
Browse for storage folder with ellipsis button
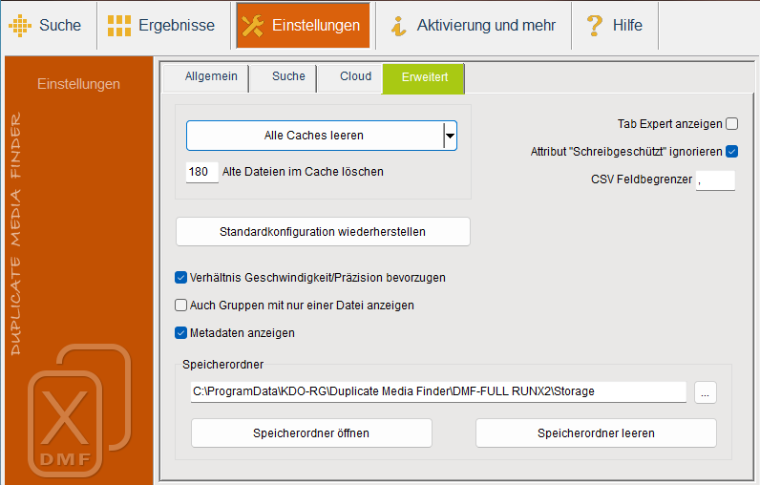pos(705,392)
